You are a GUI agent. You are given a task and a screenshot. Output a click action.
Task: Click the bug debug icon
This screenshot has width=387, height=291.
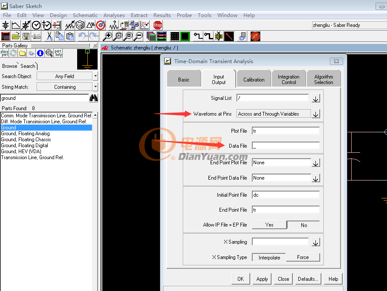[x=219, y=36]
